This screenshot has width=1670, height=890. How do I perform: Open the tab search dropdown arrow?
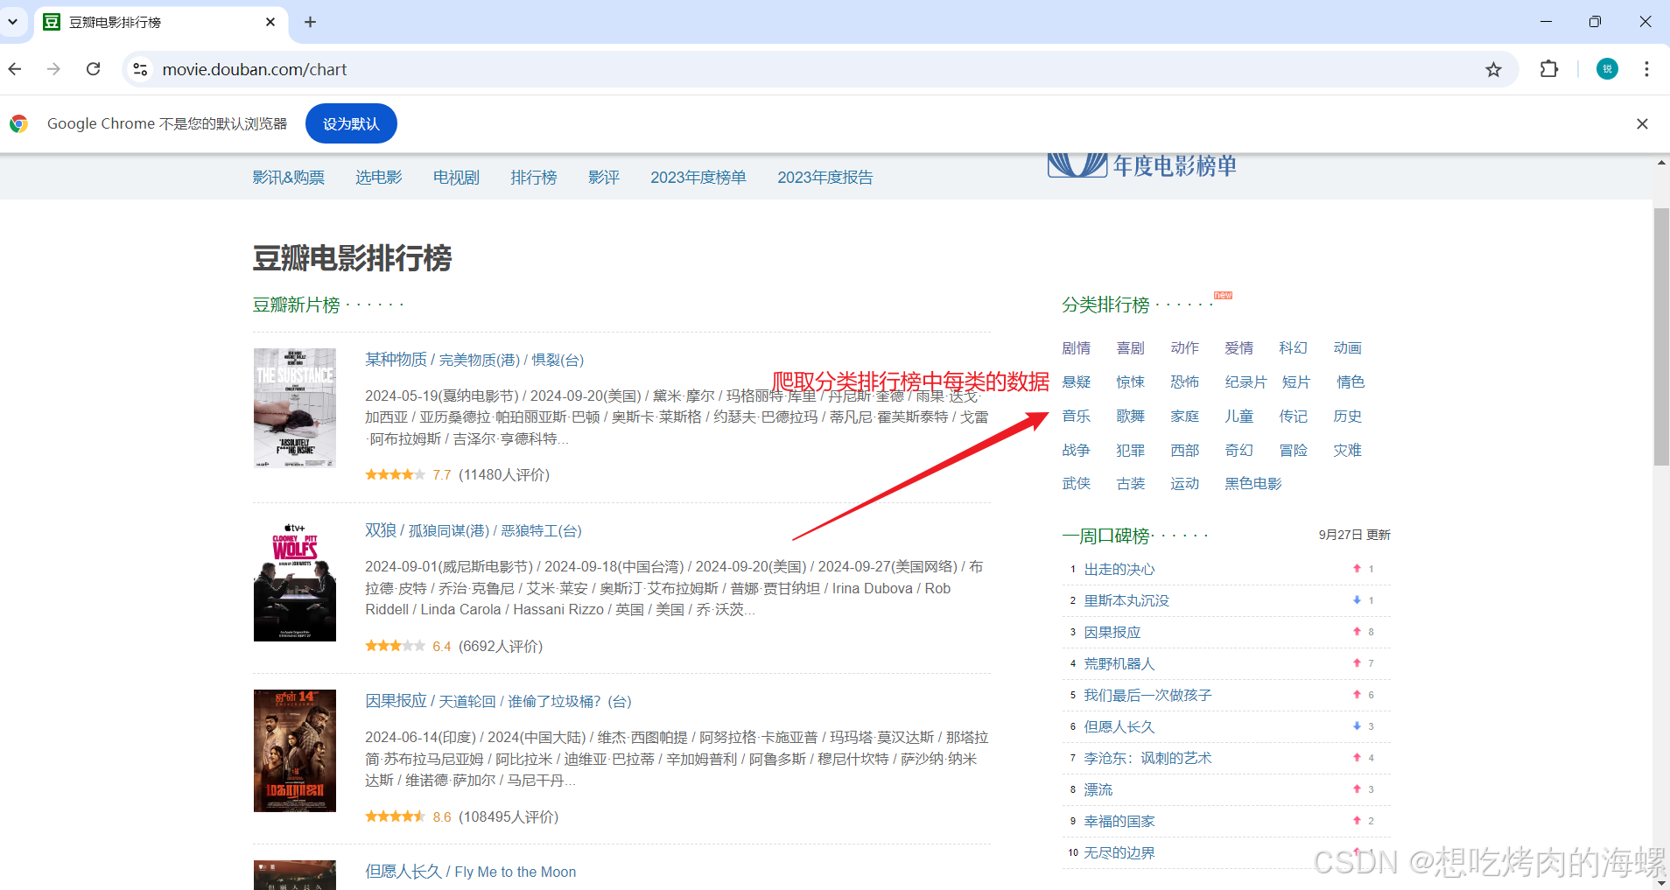pos(12,22)
